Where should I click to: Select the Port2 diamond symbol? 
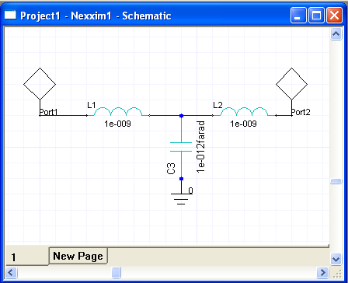(x=291, y=84)
